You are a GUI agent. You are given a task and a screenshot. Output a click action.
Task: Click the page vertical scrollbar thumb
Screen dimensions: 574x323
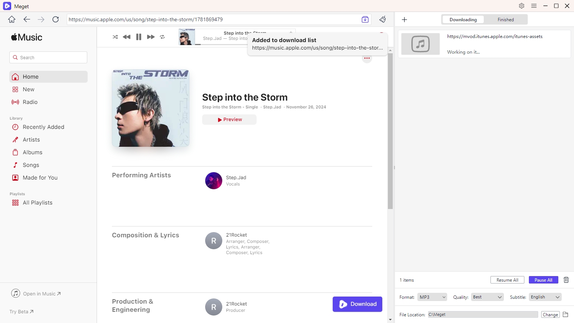[x=390, y=131]
